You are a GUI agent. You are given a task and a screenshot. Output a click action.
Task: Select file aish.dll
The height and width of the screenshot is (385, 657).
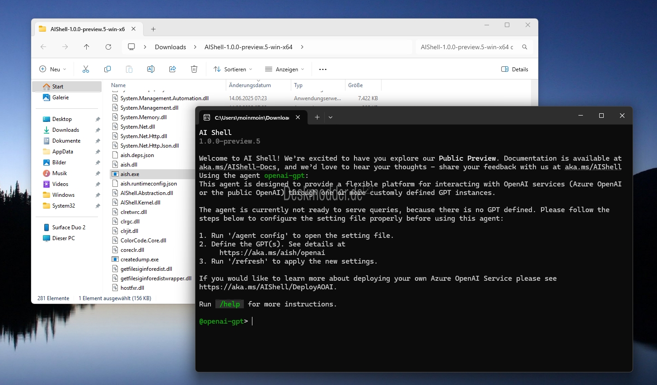click(x=129, y=165)
